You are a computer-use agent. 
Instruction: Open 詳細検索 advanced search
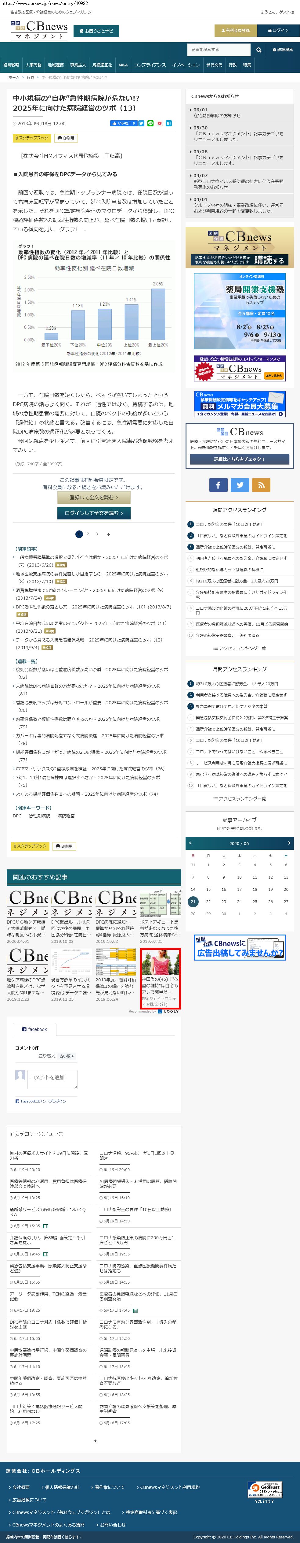pos(283,50)
